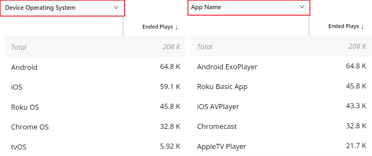Click the 32.8 K value for Chrome OS
Viewport: 372px width, 156px height.
point(170,126)
